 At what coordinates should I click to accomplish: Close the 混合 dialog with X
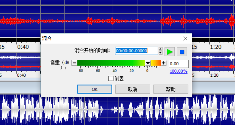pos(185,39)
